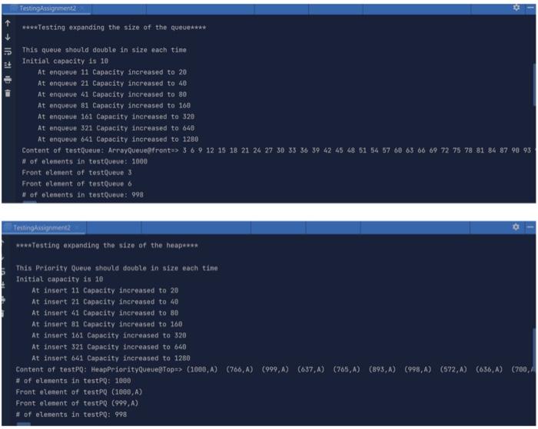Click the vertical scrollbar of the queue console
The width and height of the screenshot is (538, 429).
pos(534,86)
